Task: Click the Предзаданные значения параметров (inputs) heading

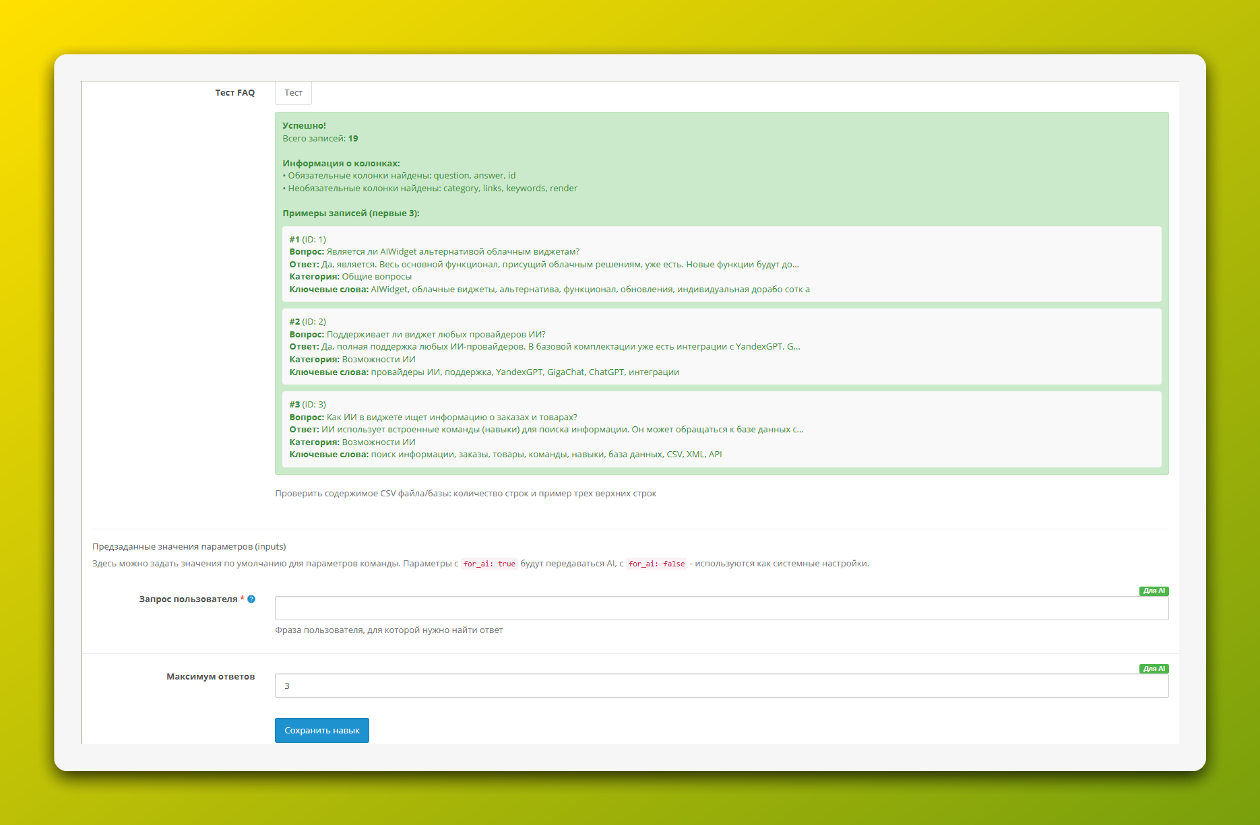Action: coord(189,546)
